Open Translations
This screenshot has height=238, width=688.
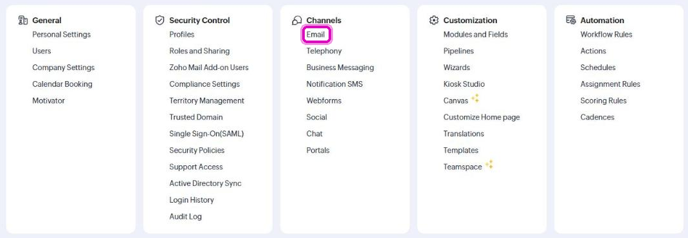[x=464, y=134]
